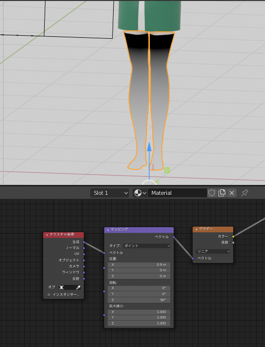Collapse the テクスチャ座標 node
This screenshot has width=265, height=347.
point(47,235)
